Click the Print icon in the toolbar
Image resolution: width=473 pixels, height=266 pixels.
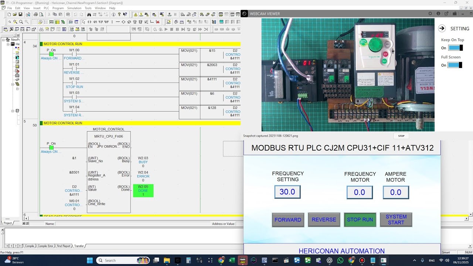point(36,14)
